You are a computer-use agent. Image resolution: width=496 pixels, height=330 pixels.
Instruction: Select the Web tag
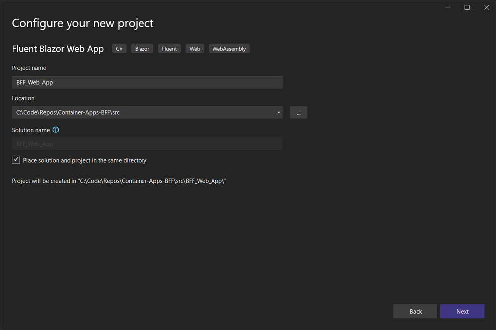tap(195, 48)
